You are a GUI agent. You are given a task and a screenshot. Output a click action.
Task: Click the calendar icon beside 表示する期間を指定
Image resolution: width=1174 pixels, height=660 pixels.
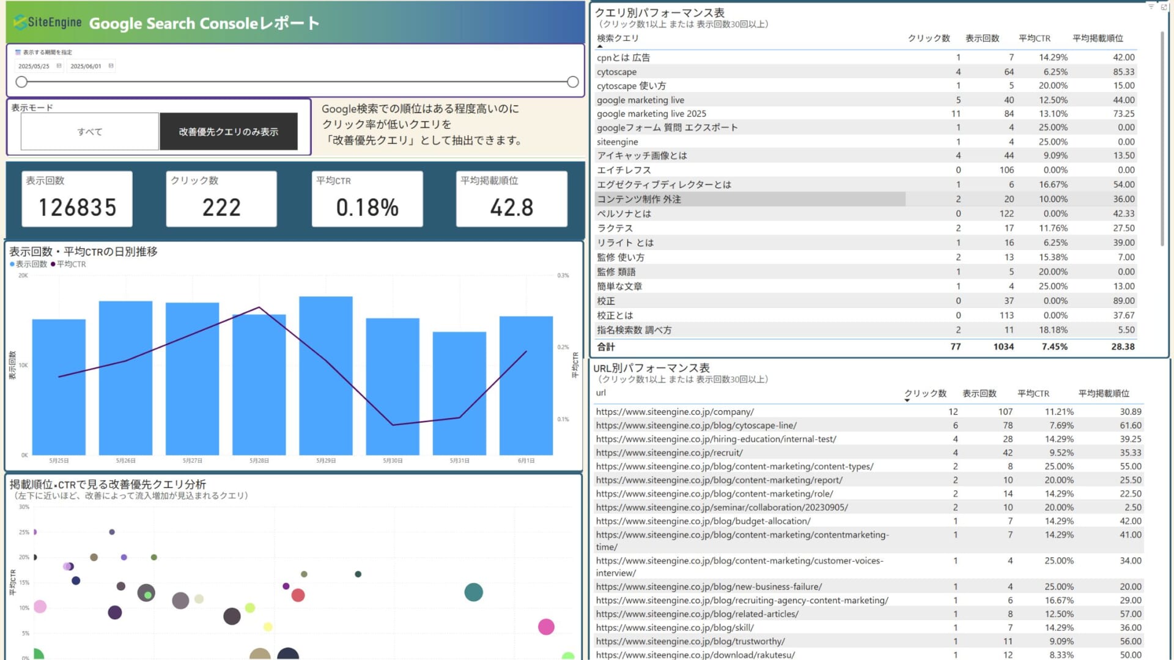pos(18,53)
